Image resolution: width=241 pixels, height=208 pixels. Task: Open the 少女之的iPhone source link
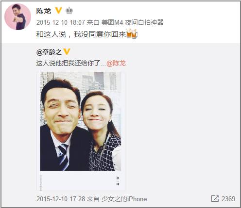pos(124,199)
